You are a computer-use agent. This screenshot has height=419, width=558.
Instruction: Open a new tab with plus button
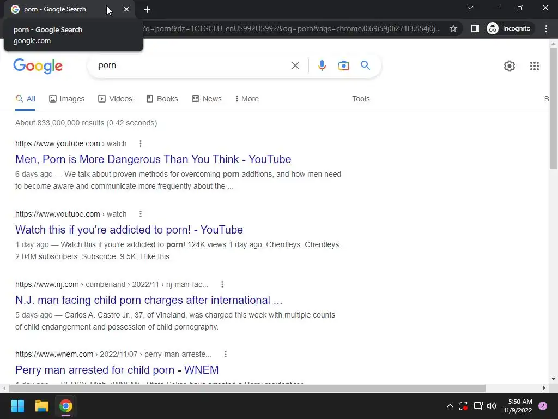coord(147,10)
